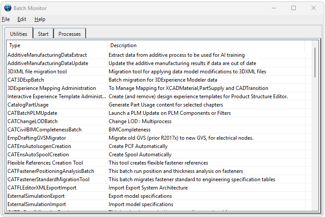This screenshot has width=325, height=217.
Task: Click 'Batch migration for 3DExperience Modeler data'
Action: tap(163, 80)
